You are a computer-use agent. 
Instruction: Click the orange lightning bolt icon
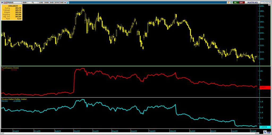point(228,2)
